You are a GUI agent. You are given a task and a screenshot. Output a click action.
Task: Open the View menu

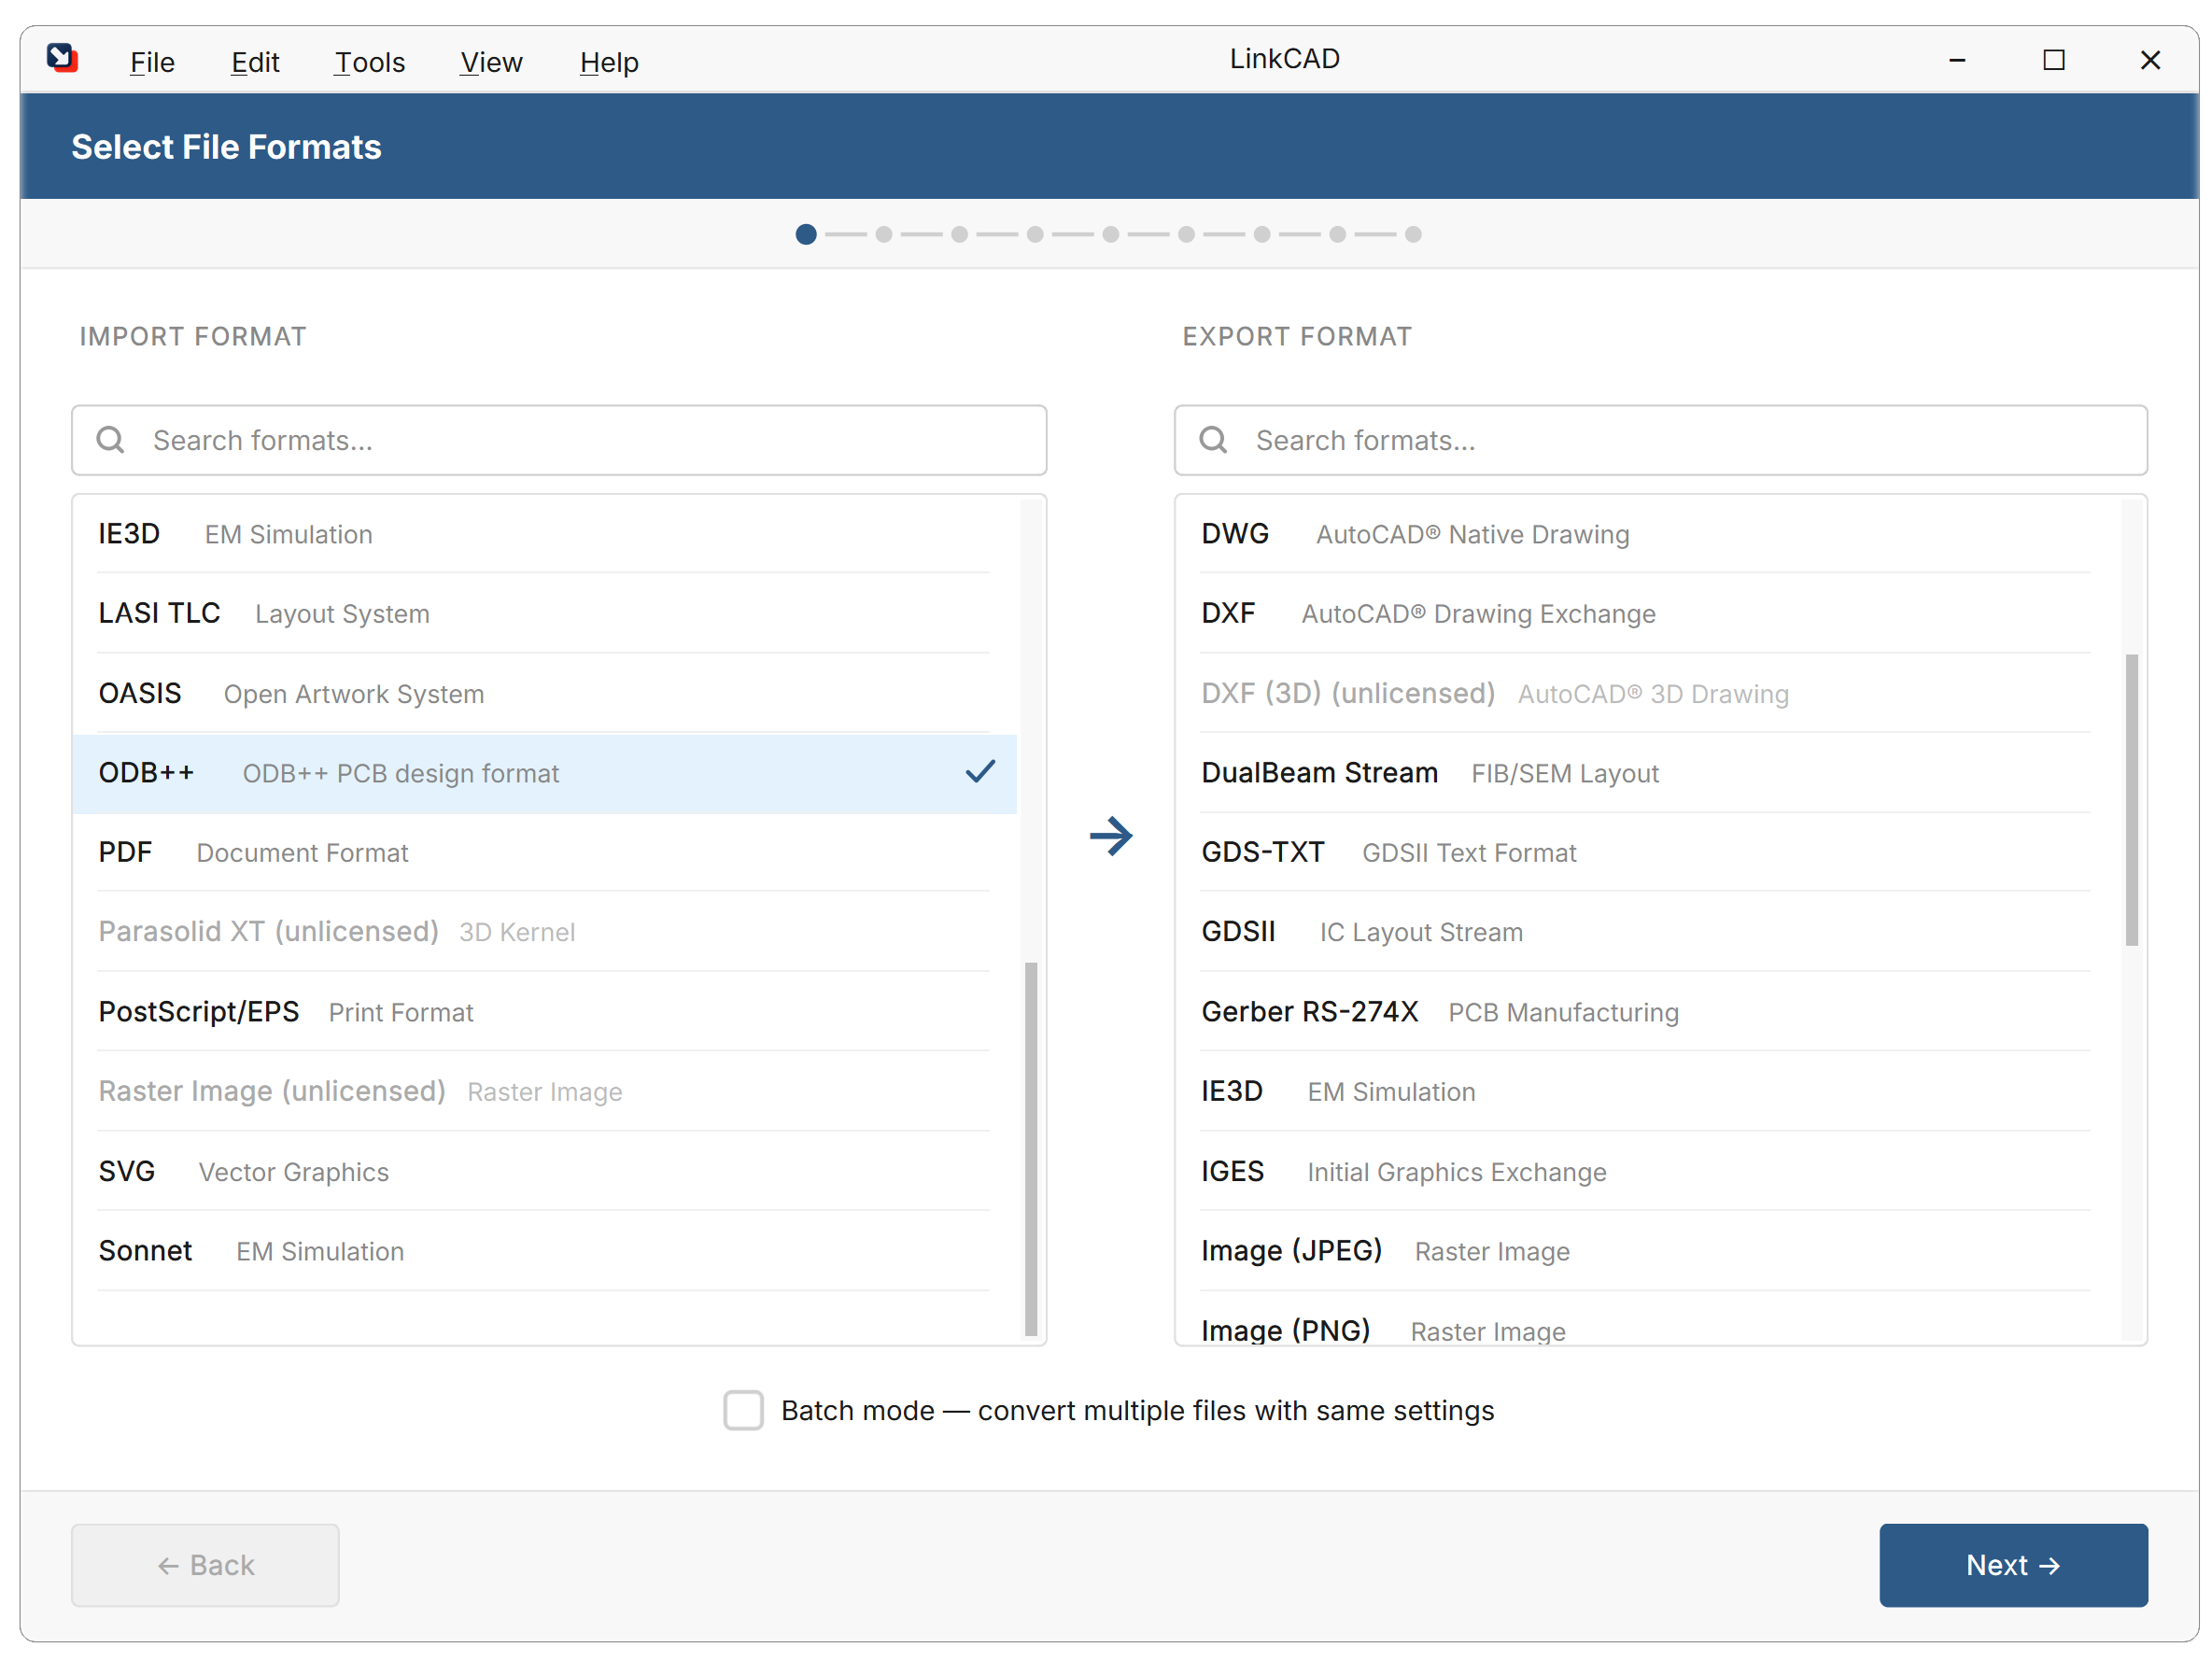pyautogui.click(x=491, y=62)
